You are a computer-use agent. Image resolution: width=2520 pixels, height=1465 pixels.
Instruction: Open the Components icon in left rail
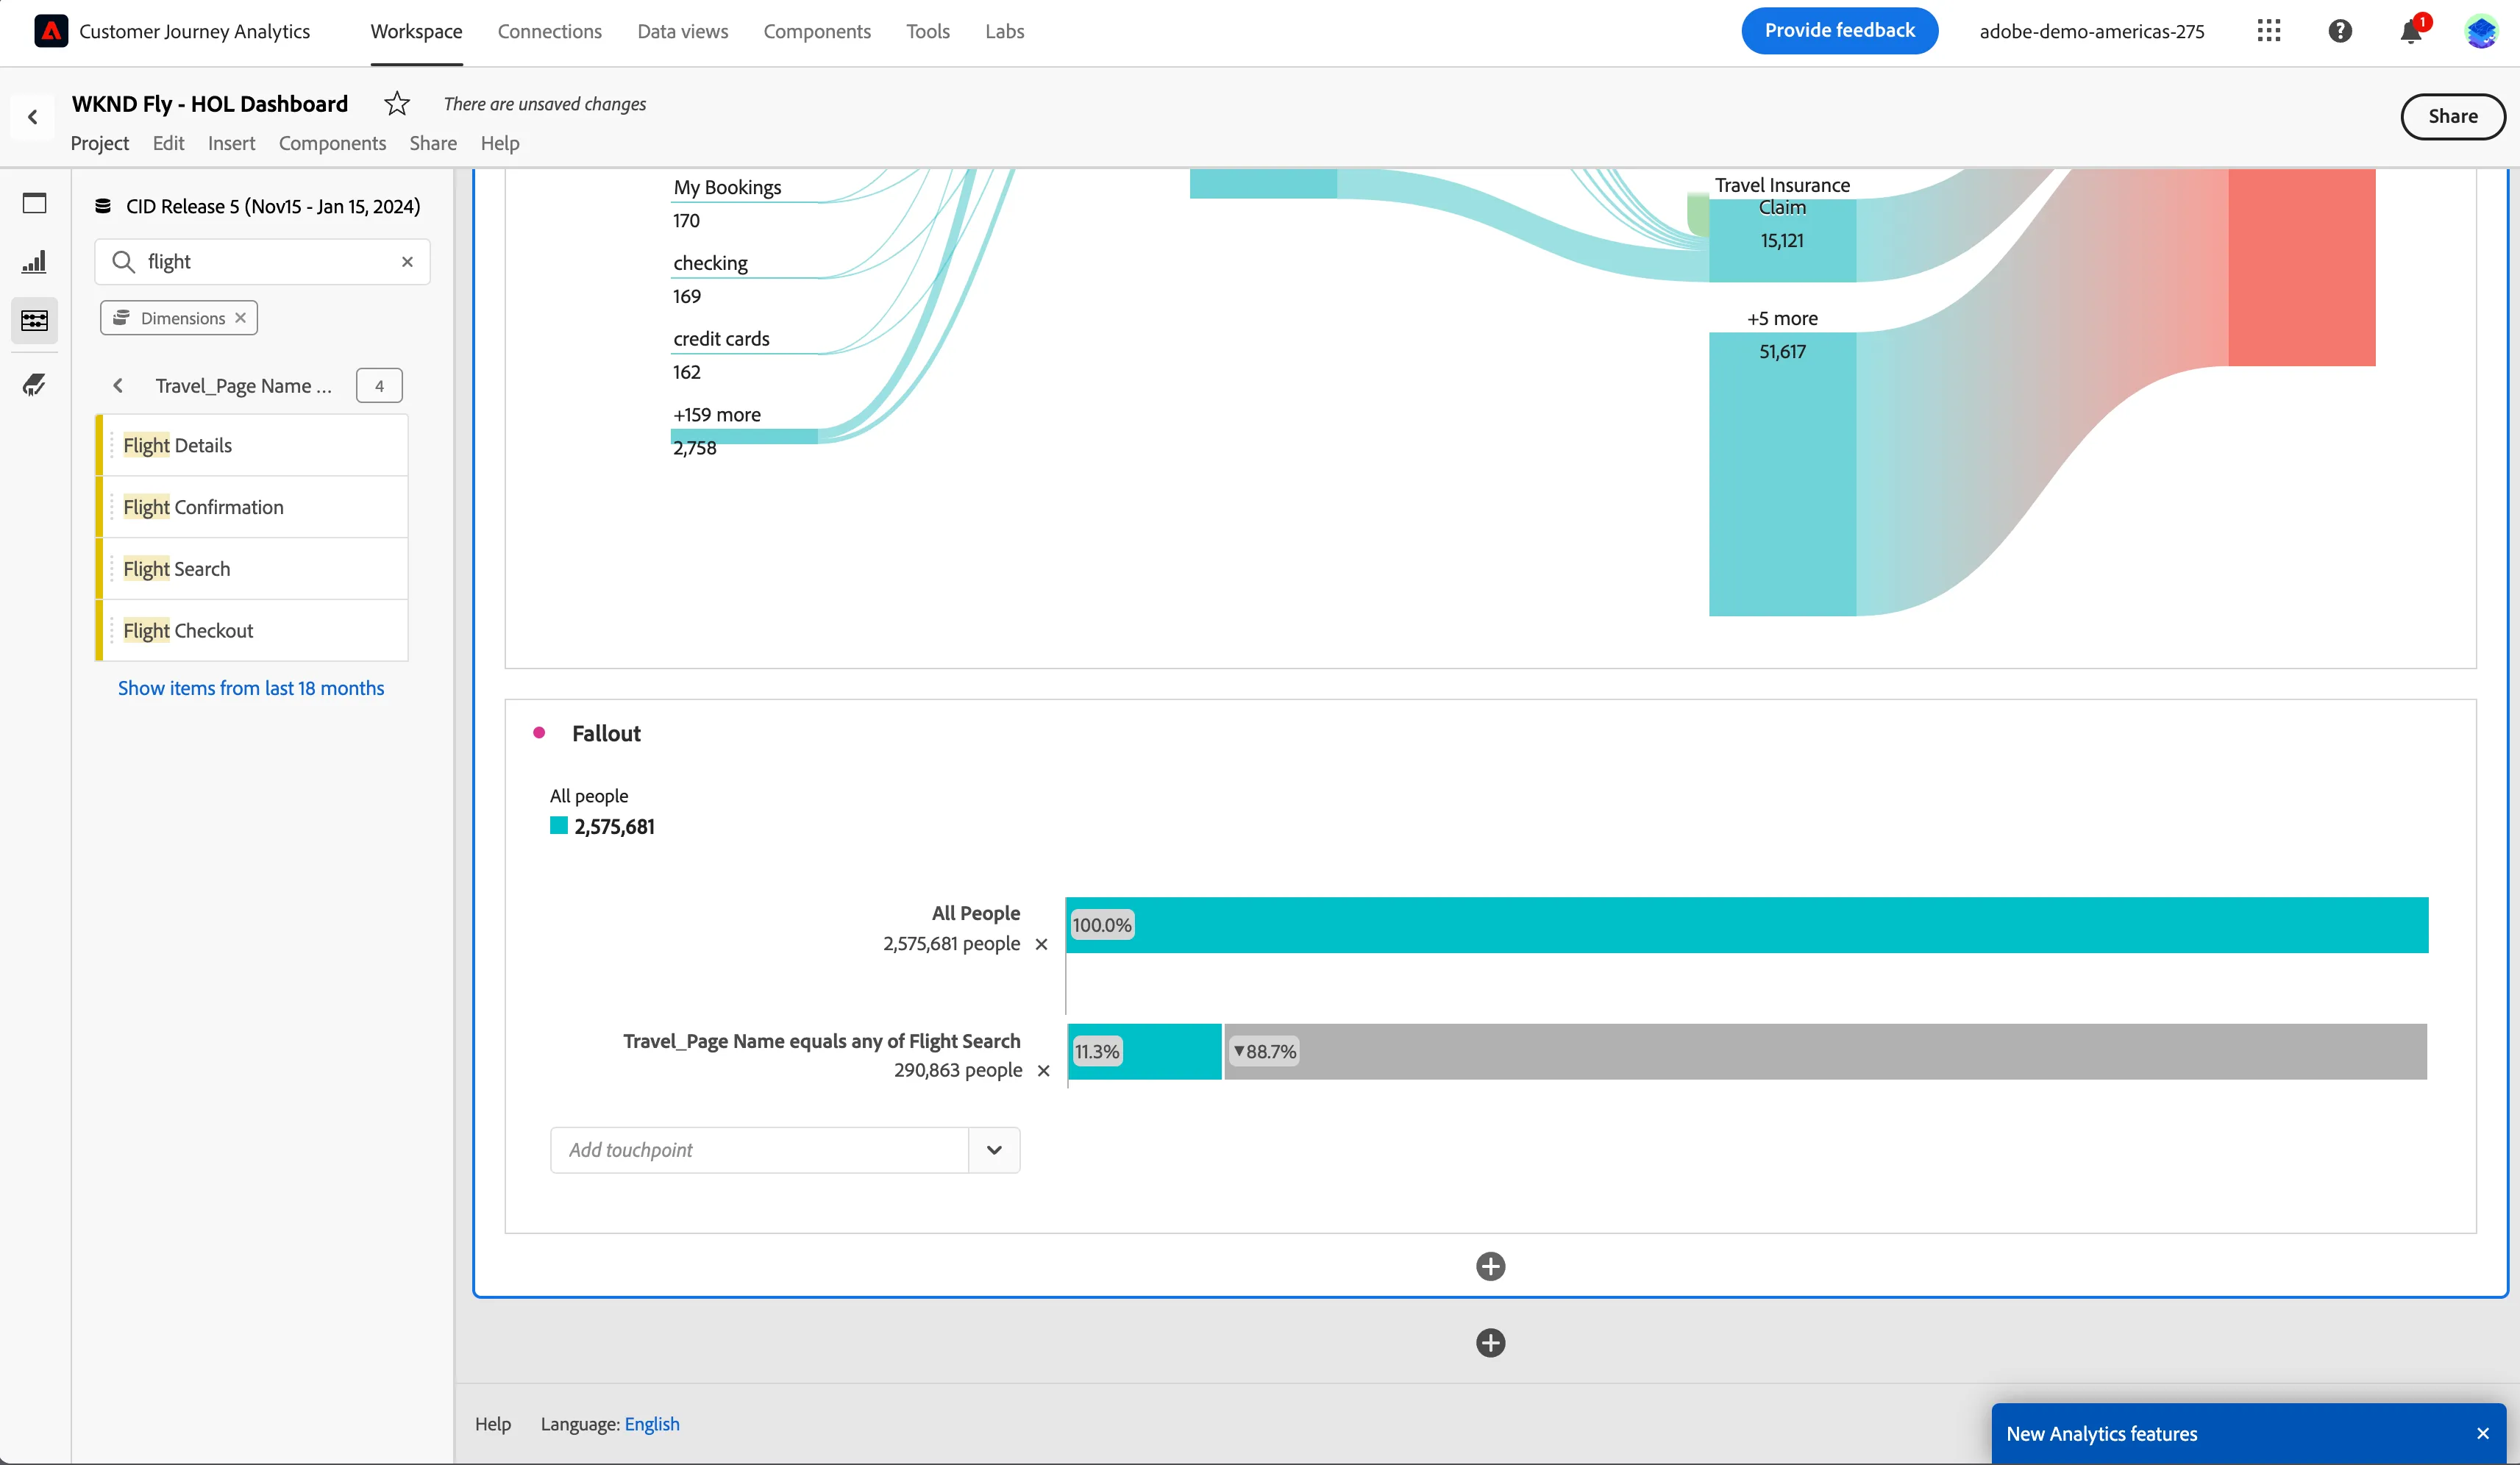(x=35, y=321)
